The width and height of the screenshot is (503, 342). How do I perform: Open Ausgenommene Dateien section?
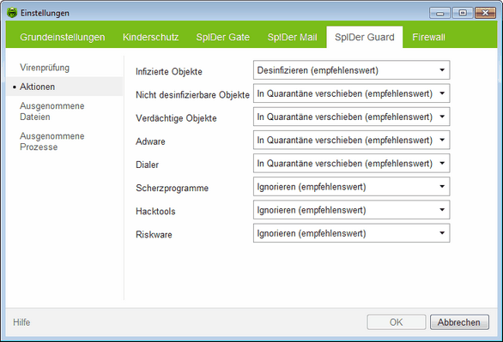(52, 111)
